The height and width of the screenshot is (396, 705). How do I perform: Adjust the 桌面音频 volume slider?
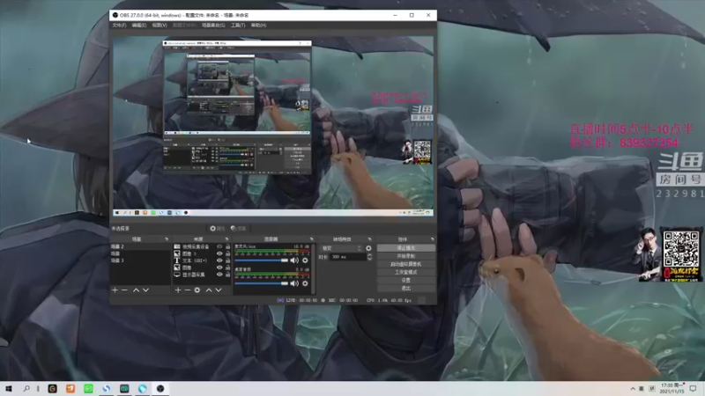click(x=261, y=283)
